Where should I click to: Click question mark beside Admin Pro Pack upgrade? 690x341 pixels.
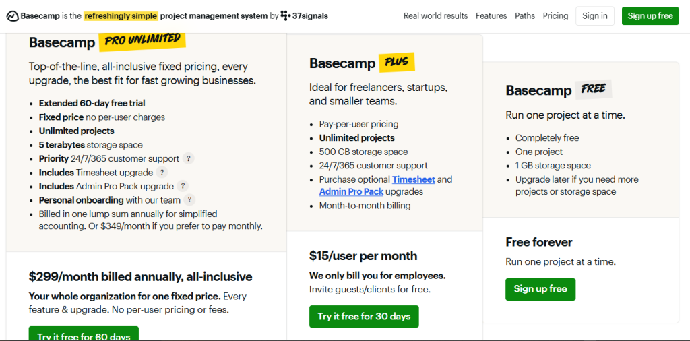click(x=183, y=186)
